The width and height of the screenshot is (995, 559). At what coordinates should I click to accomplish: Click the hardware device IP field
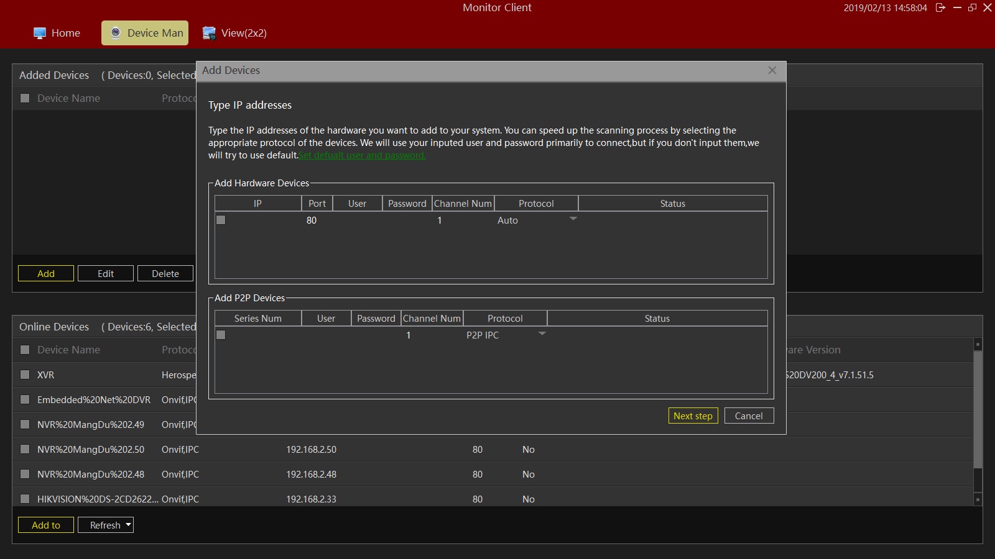pos(264,220)
